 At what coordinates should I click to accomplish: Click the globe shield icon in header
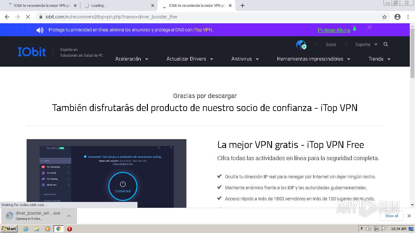(301, 45)
